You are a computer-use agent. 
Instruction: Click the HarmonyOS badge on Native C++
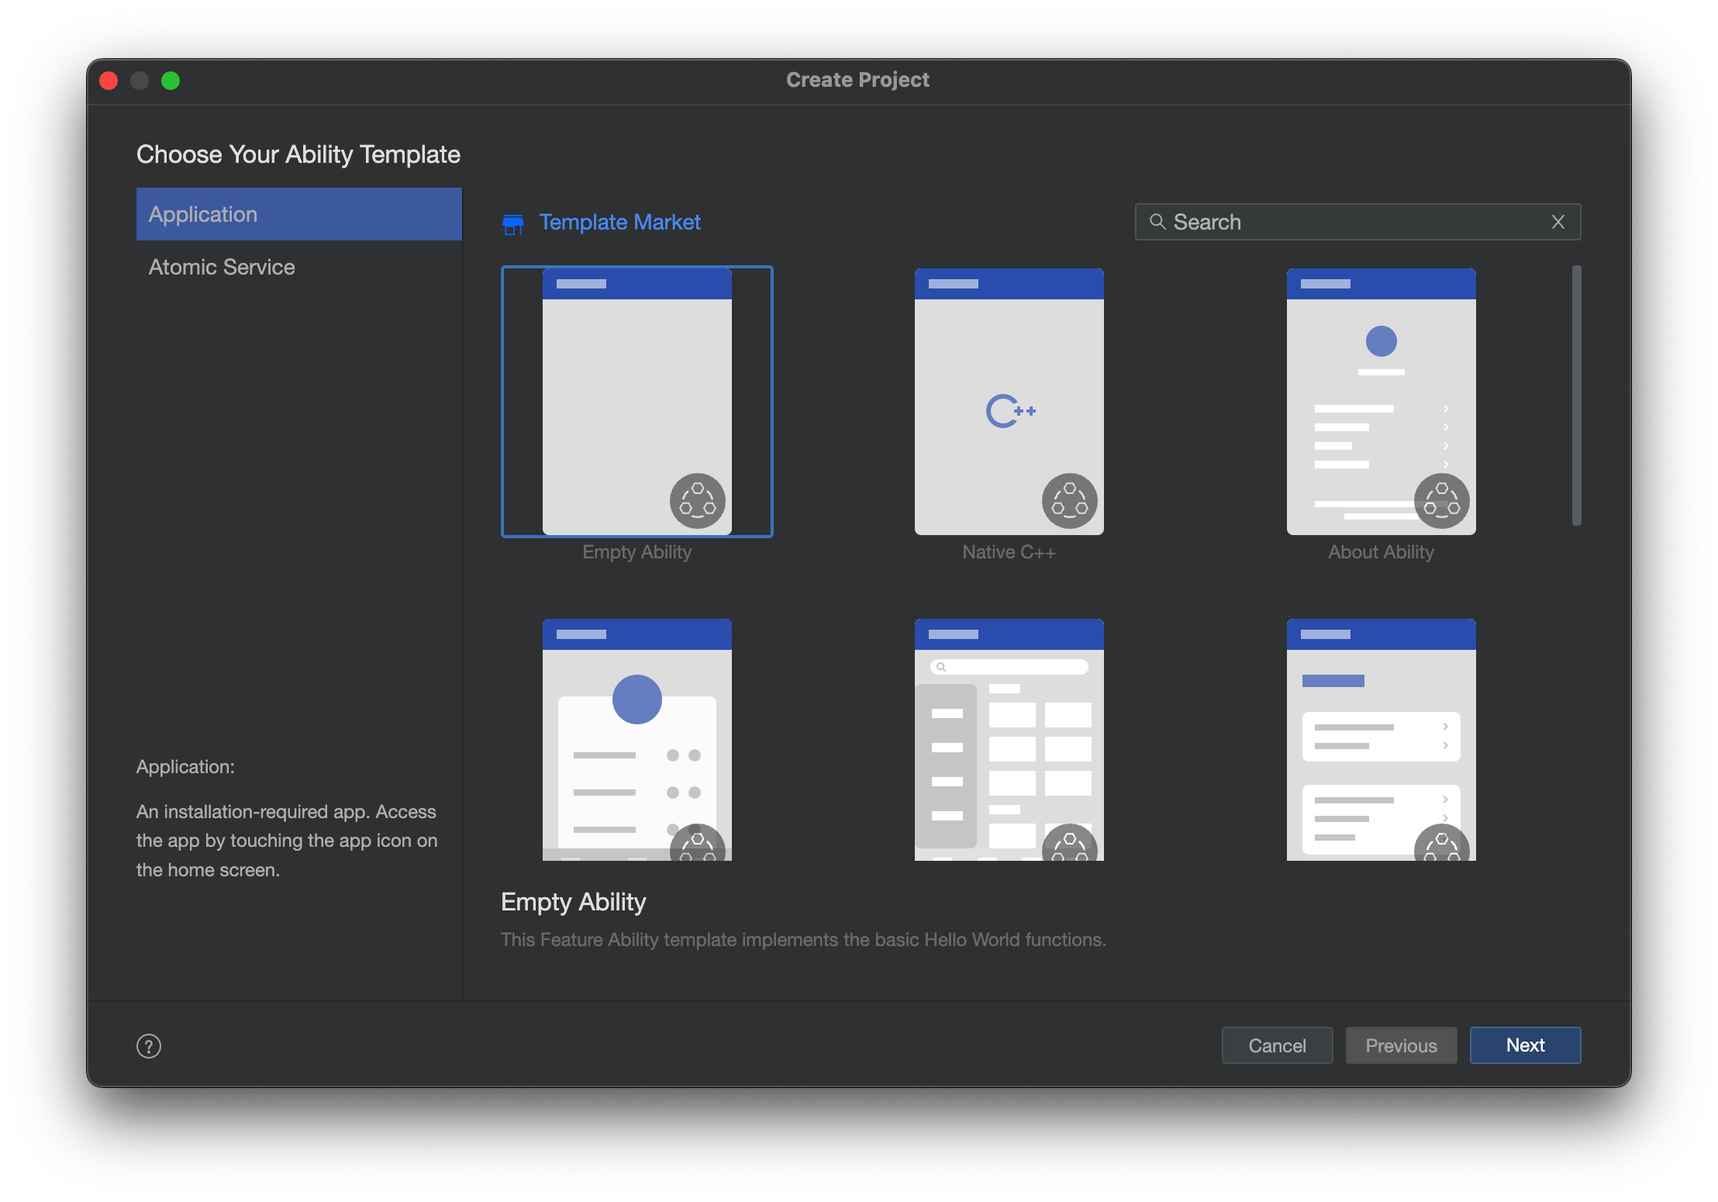click(x=1069, y=500)
